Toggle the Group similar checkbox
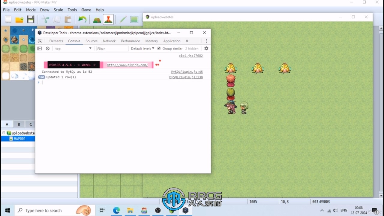Viewport: 384px width, 216px height. 159,49
